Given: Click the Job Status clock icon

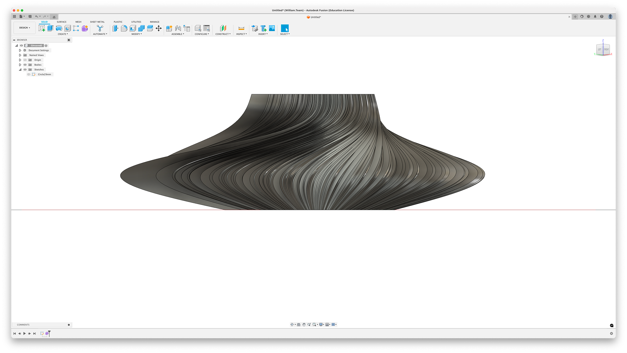Looking at the screenshot, I should (x=588, y=17).
